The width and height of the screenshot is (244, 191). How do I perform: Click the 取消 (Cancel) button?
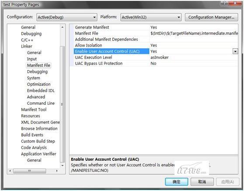tap(202, 182)
